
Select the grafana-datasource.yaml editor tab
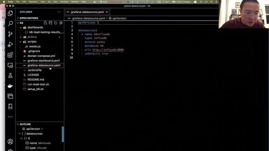[x=87, y=12]
